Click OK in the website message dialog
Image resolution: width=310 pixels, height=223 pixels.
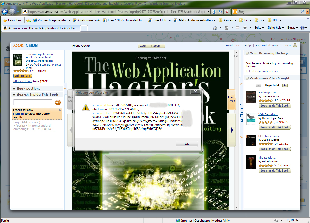tap(187, 144)
